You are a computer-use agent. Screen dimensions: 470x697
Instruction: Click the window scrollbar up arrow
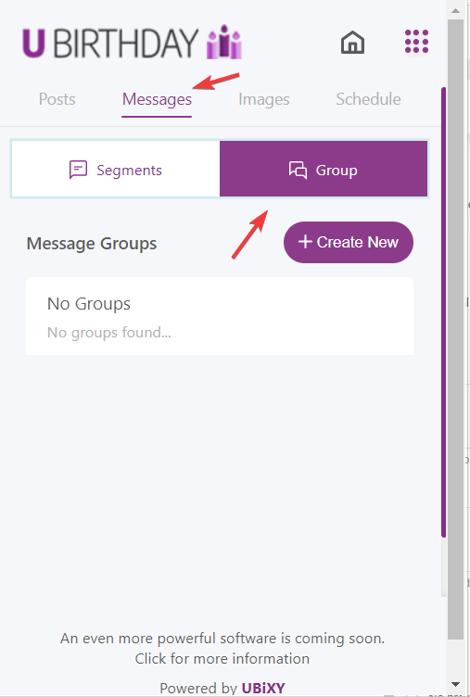coord(455,10)
